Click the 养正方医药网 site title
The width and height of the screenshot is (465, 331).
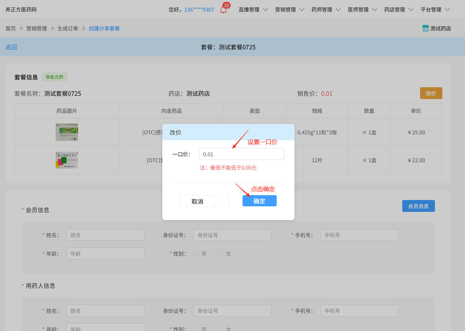(21, 10)
